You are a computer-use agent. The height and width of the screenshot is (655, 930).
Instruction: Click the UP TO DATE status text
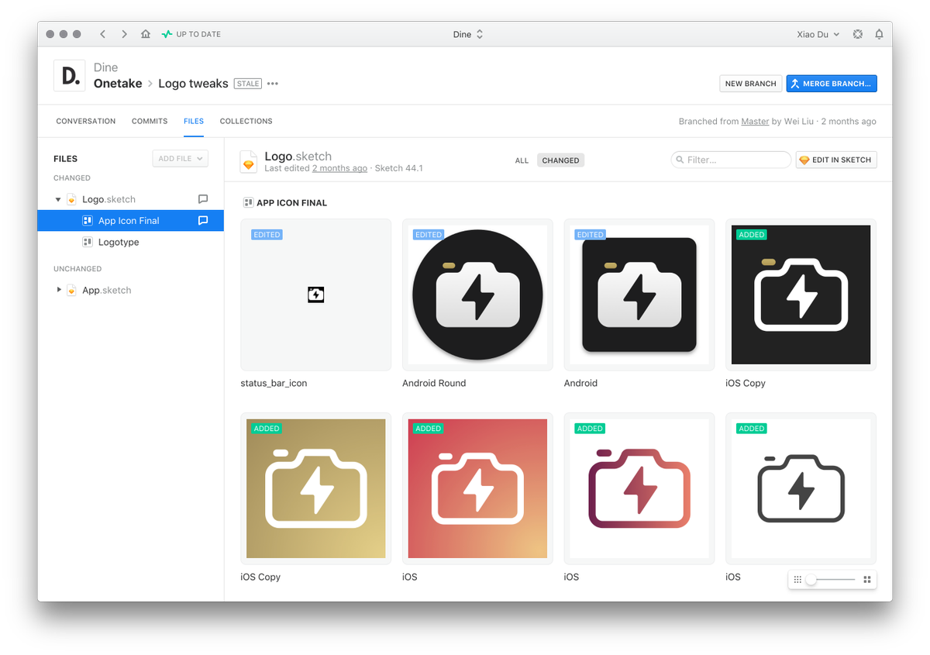click(198, 34)
